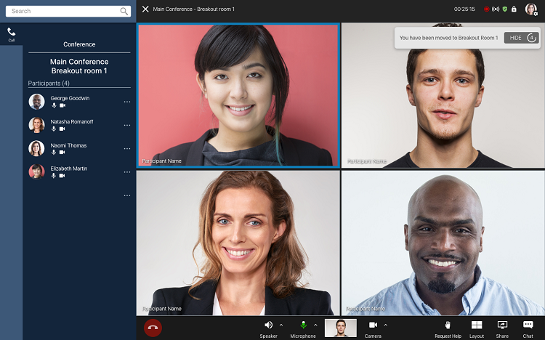Close the Main Conference view with X
The height and width of the screenshot is (340, 545).
(x=145, y=9)
